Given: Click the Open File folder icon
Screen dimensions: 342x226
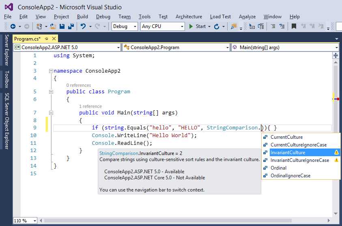Looking at the screenshot, I should tap(53, 26).
